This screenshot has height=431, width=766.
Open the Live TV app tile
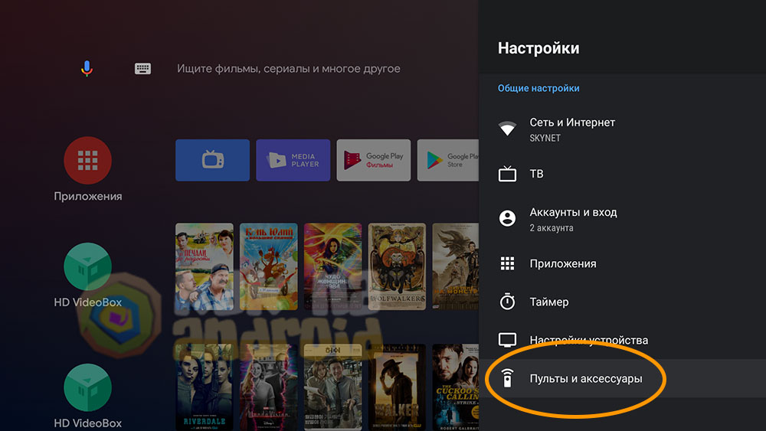click(212, 160)
